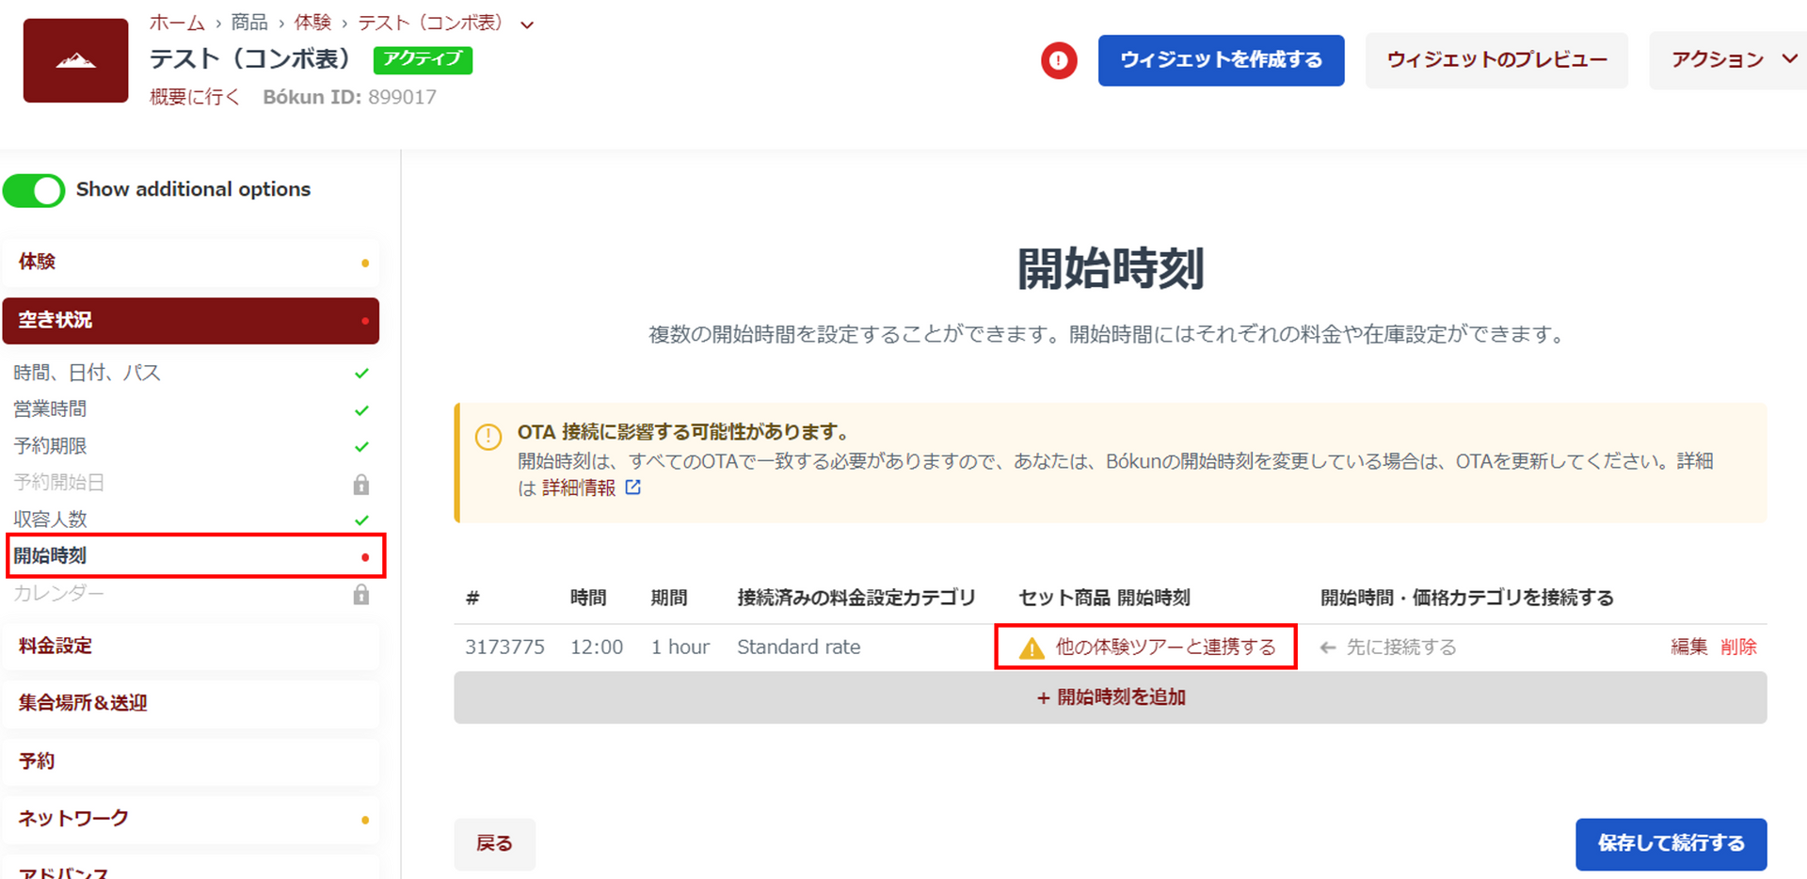The width and height of the screenshot is (1807, 879).
Task: Click the external link icon beside 詳細情報
Action: pos(633,487)
